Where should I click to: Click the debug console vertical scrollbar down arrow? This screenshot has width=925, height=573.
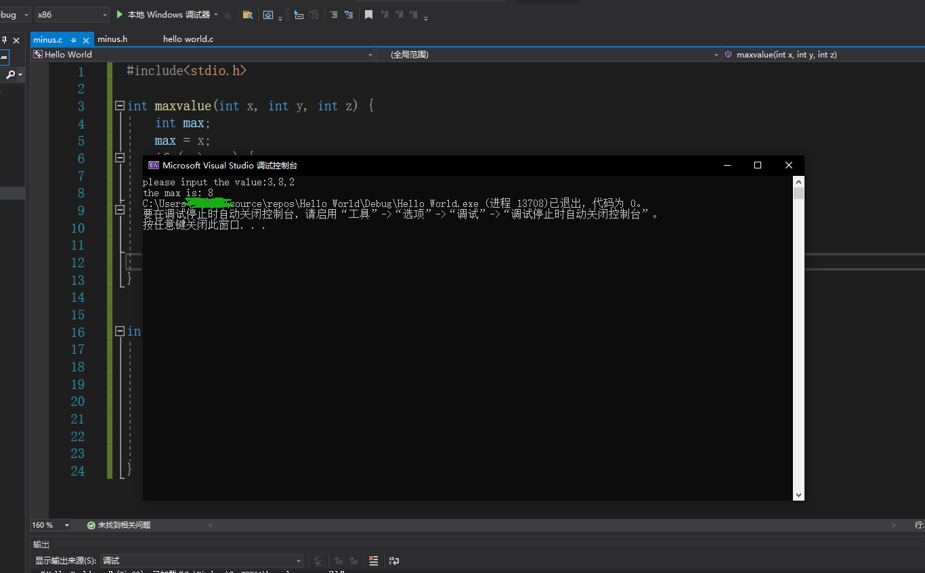[x=799, y=495]
